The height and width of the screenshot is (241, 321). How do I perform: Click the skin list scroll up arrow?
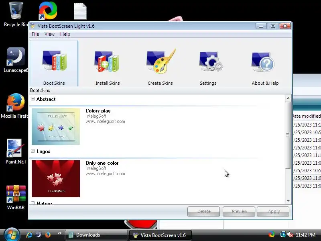pyautogui.click(x=288, y=98)
